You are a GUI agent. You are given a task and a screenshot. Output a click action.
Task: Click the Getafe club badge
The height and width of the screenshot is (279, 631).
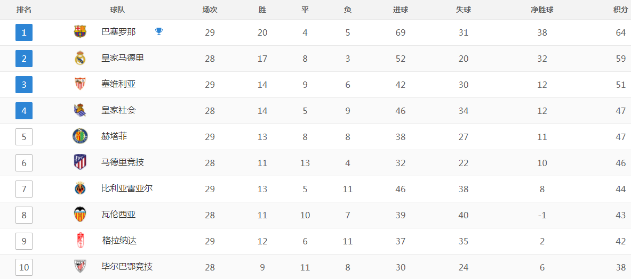click(x=80, y=136)
